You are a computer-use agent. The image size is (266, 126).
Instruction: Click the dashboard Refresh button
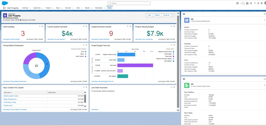[x=157, y=15]
